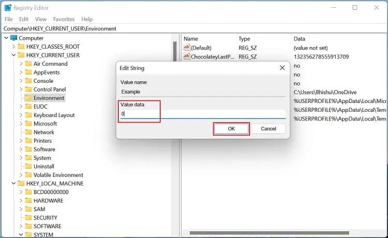Click Cancel in the Edit String dialog
Viewport: 388px width, 238px height.
(x=268, y=129)
